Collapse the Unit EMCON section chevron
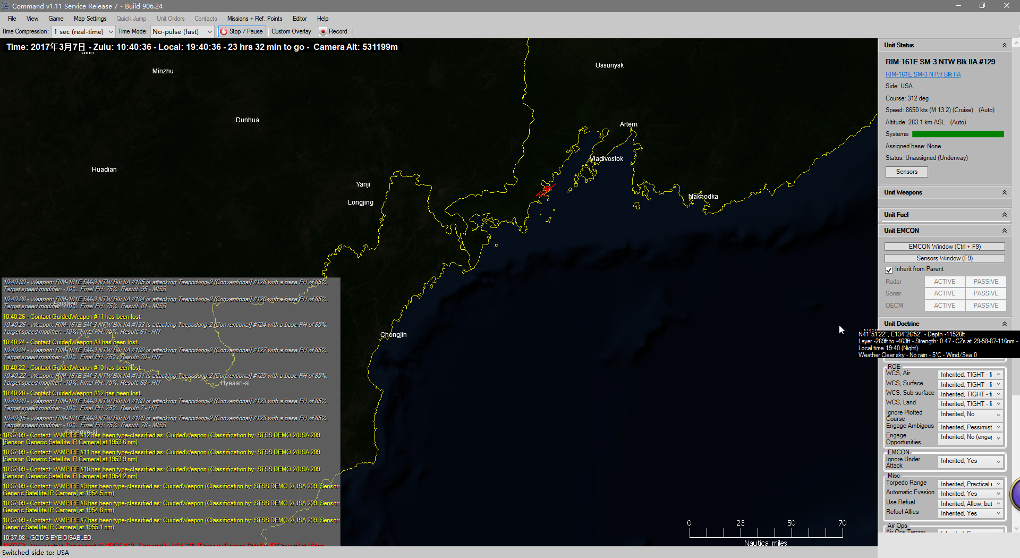This screenshot has width=1020, height=558. tap(1004, 231)
